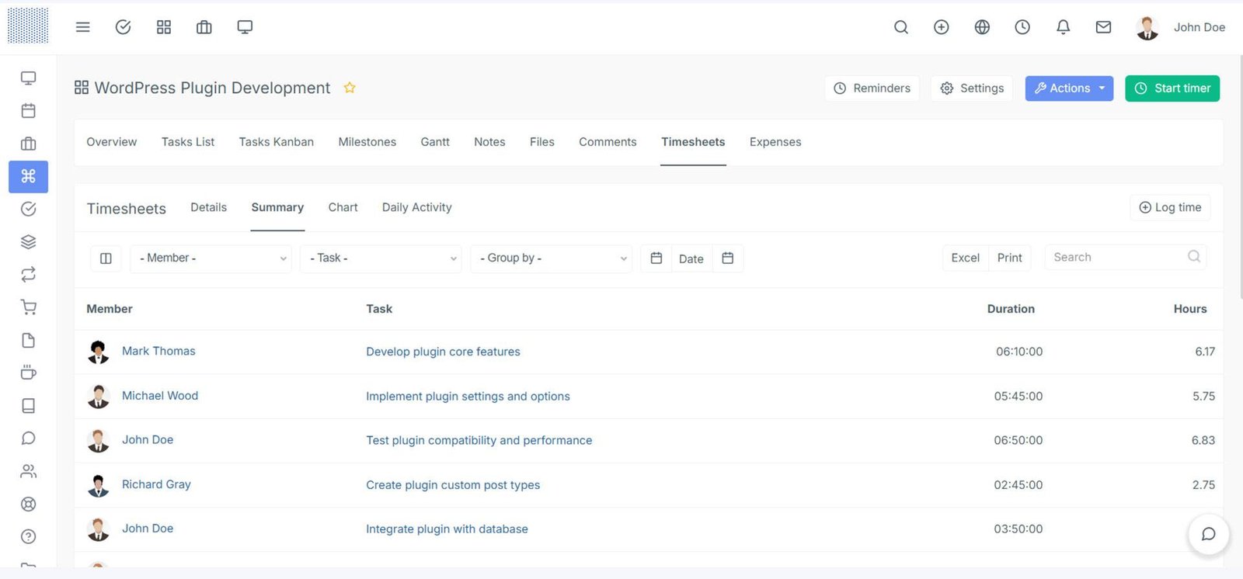Open the hamburger menu in top bar
This screenshot has height=579, width=1243.
[x=83, y=27]
